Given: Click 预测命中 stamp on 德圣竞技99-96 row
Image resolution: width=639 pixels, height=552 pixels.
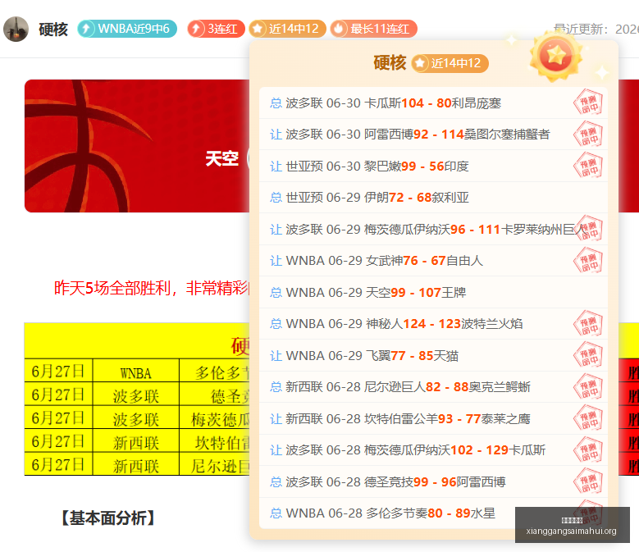Looking at the screenshot, I should point(588,481).
